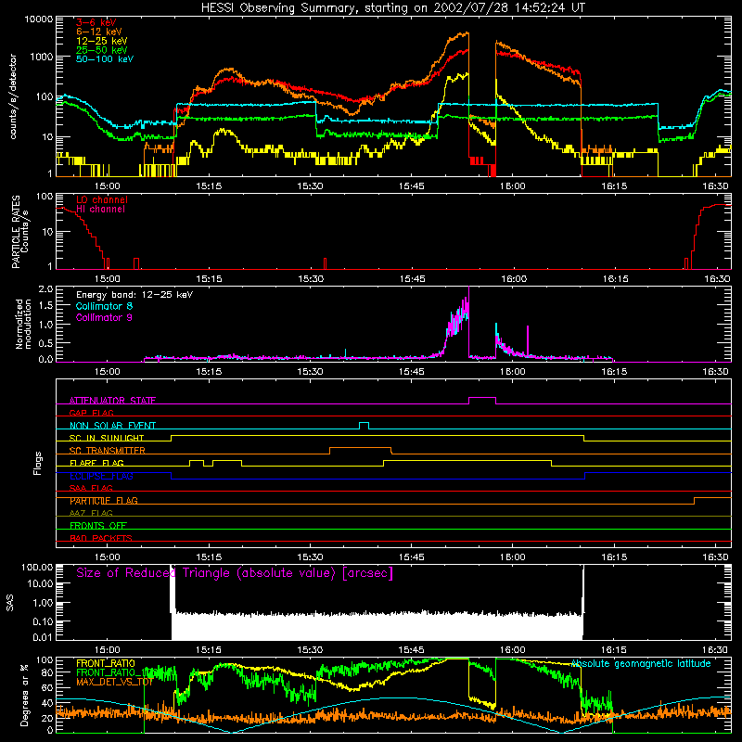Click the BAD_PACKETS flag label
The width and height of the screenshot is (742, 742).
click(x=101, y=538)
